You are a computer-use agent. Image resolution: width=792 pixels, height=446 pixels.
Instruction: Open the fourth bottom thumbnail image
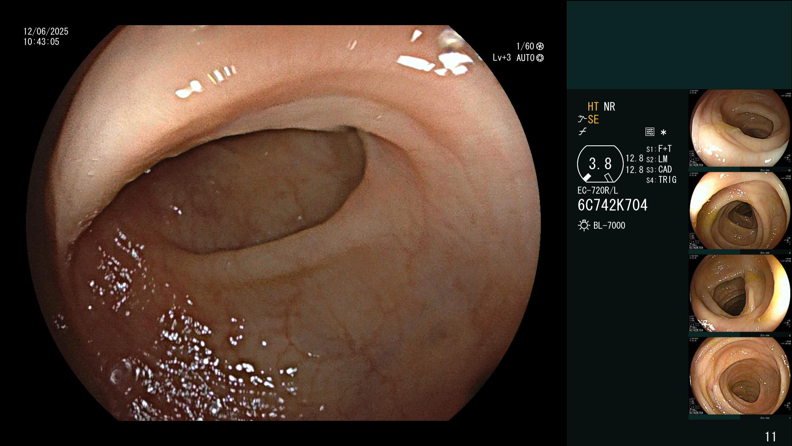click(x=740, y=376)
